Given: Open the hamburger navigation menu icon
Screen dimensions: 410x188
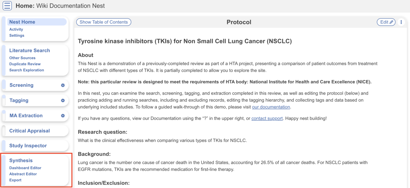Looking at the screenshot, I should click(x=7, y=6).
